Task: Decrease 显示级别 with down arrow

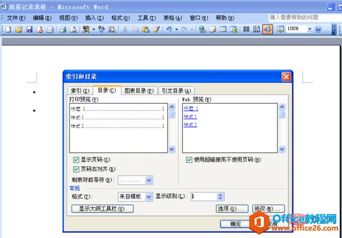Action: pyautogui.click(x=220, y=199)
